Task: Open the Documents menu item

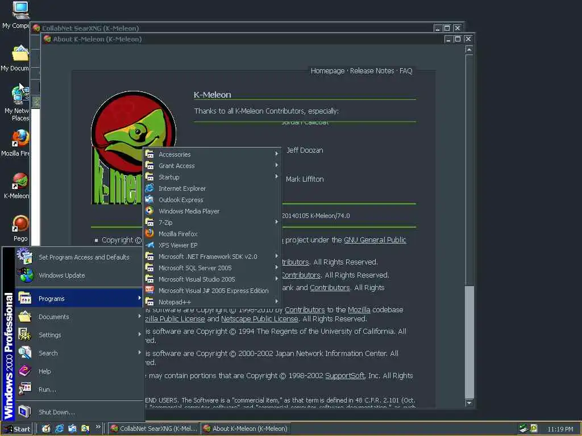Action: click(x=79, y=317)
